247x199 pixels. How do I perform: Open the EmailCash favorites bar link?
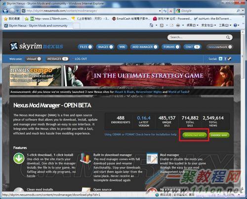[131, 19]
